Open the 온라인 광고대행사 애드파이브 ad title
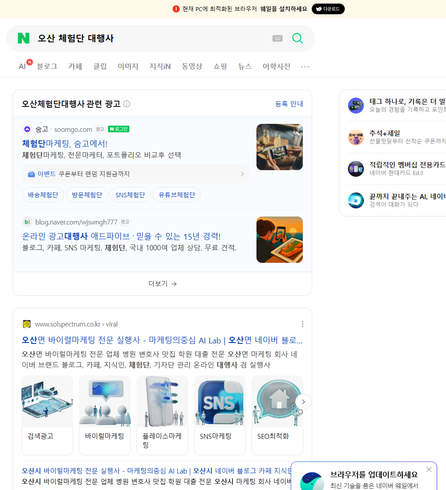This screenshot has width=446, height=490. tap(121, 236)
